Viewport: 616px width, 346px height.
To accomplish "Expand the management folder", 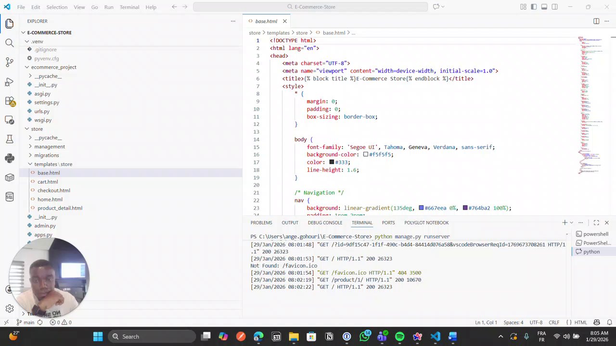I will (50, 147).
